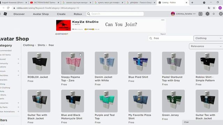Viewport: 223px width, 125px height.
Task: Expand the Premium category plus
Action: [x=18, y=71]
